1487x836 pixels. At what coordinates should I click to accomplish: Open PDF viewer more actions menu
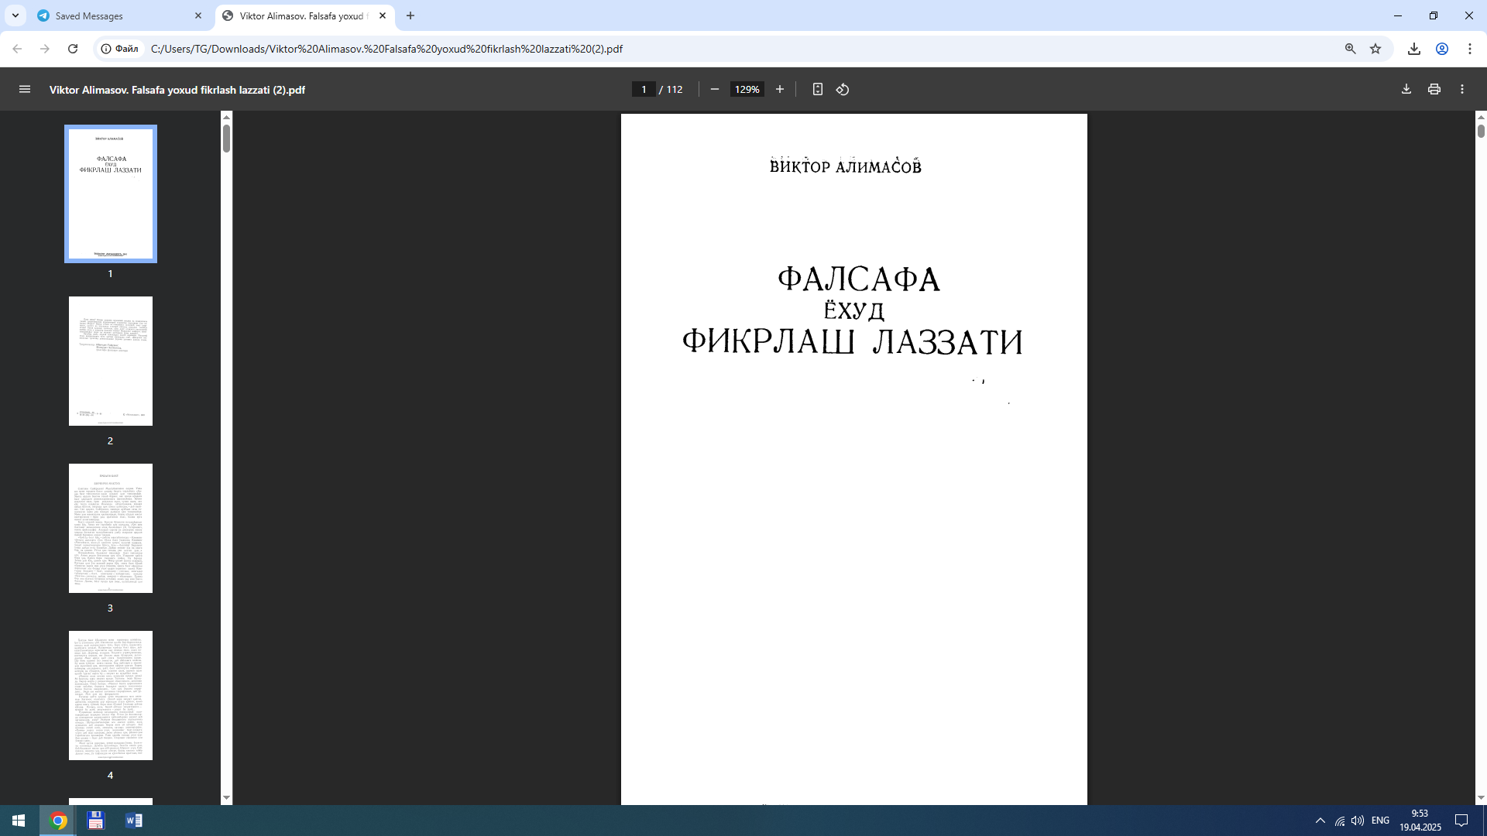tap(1462, 90)
